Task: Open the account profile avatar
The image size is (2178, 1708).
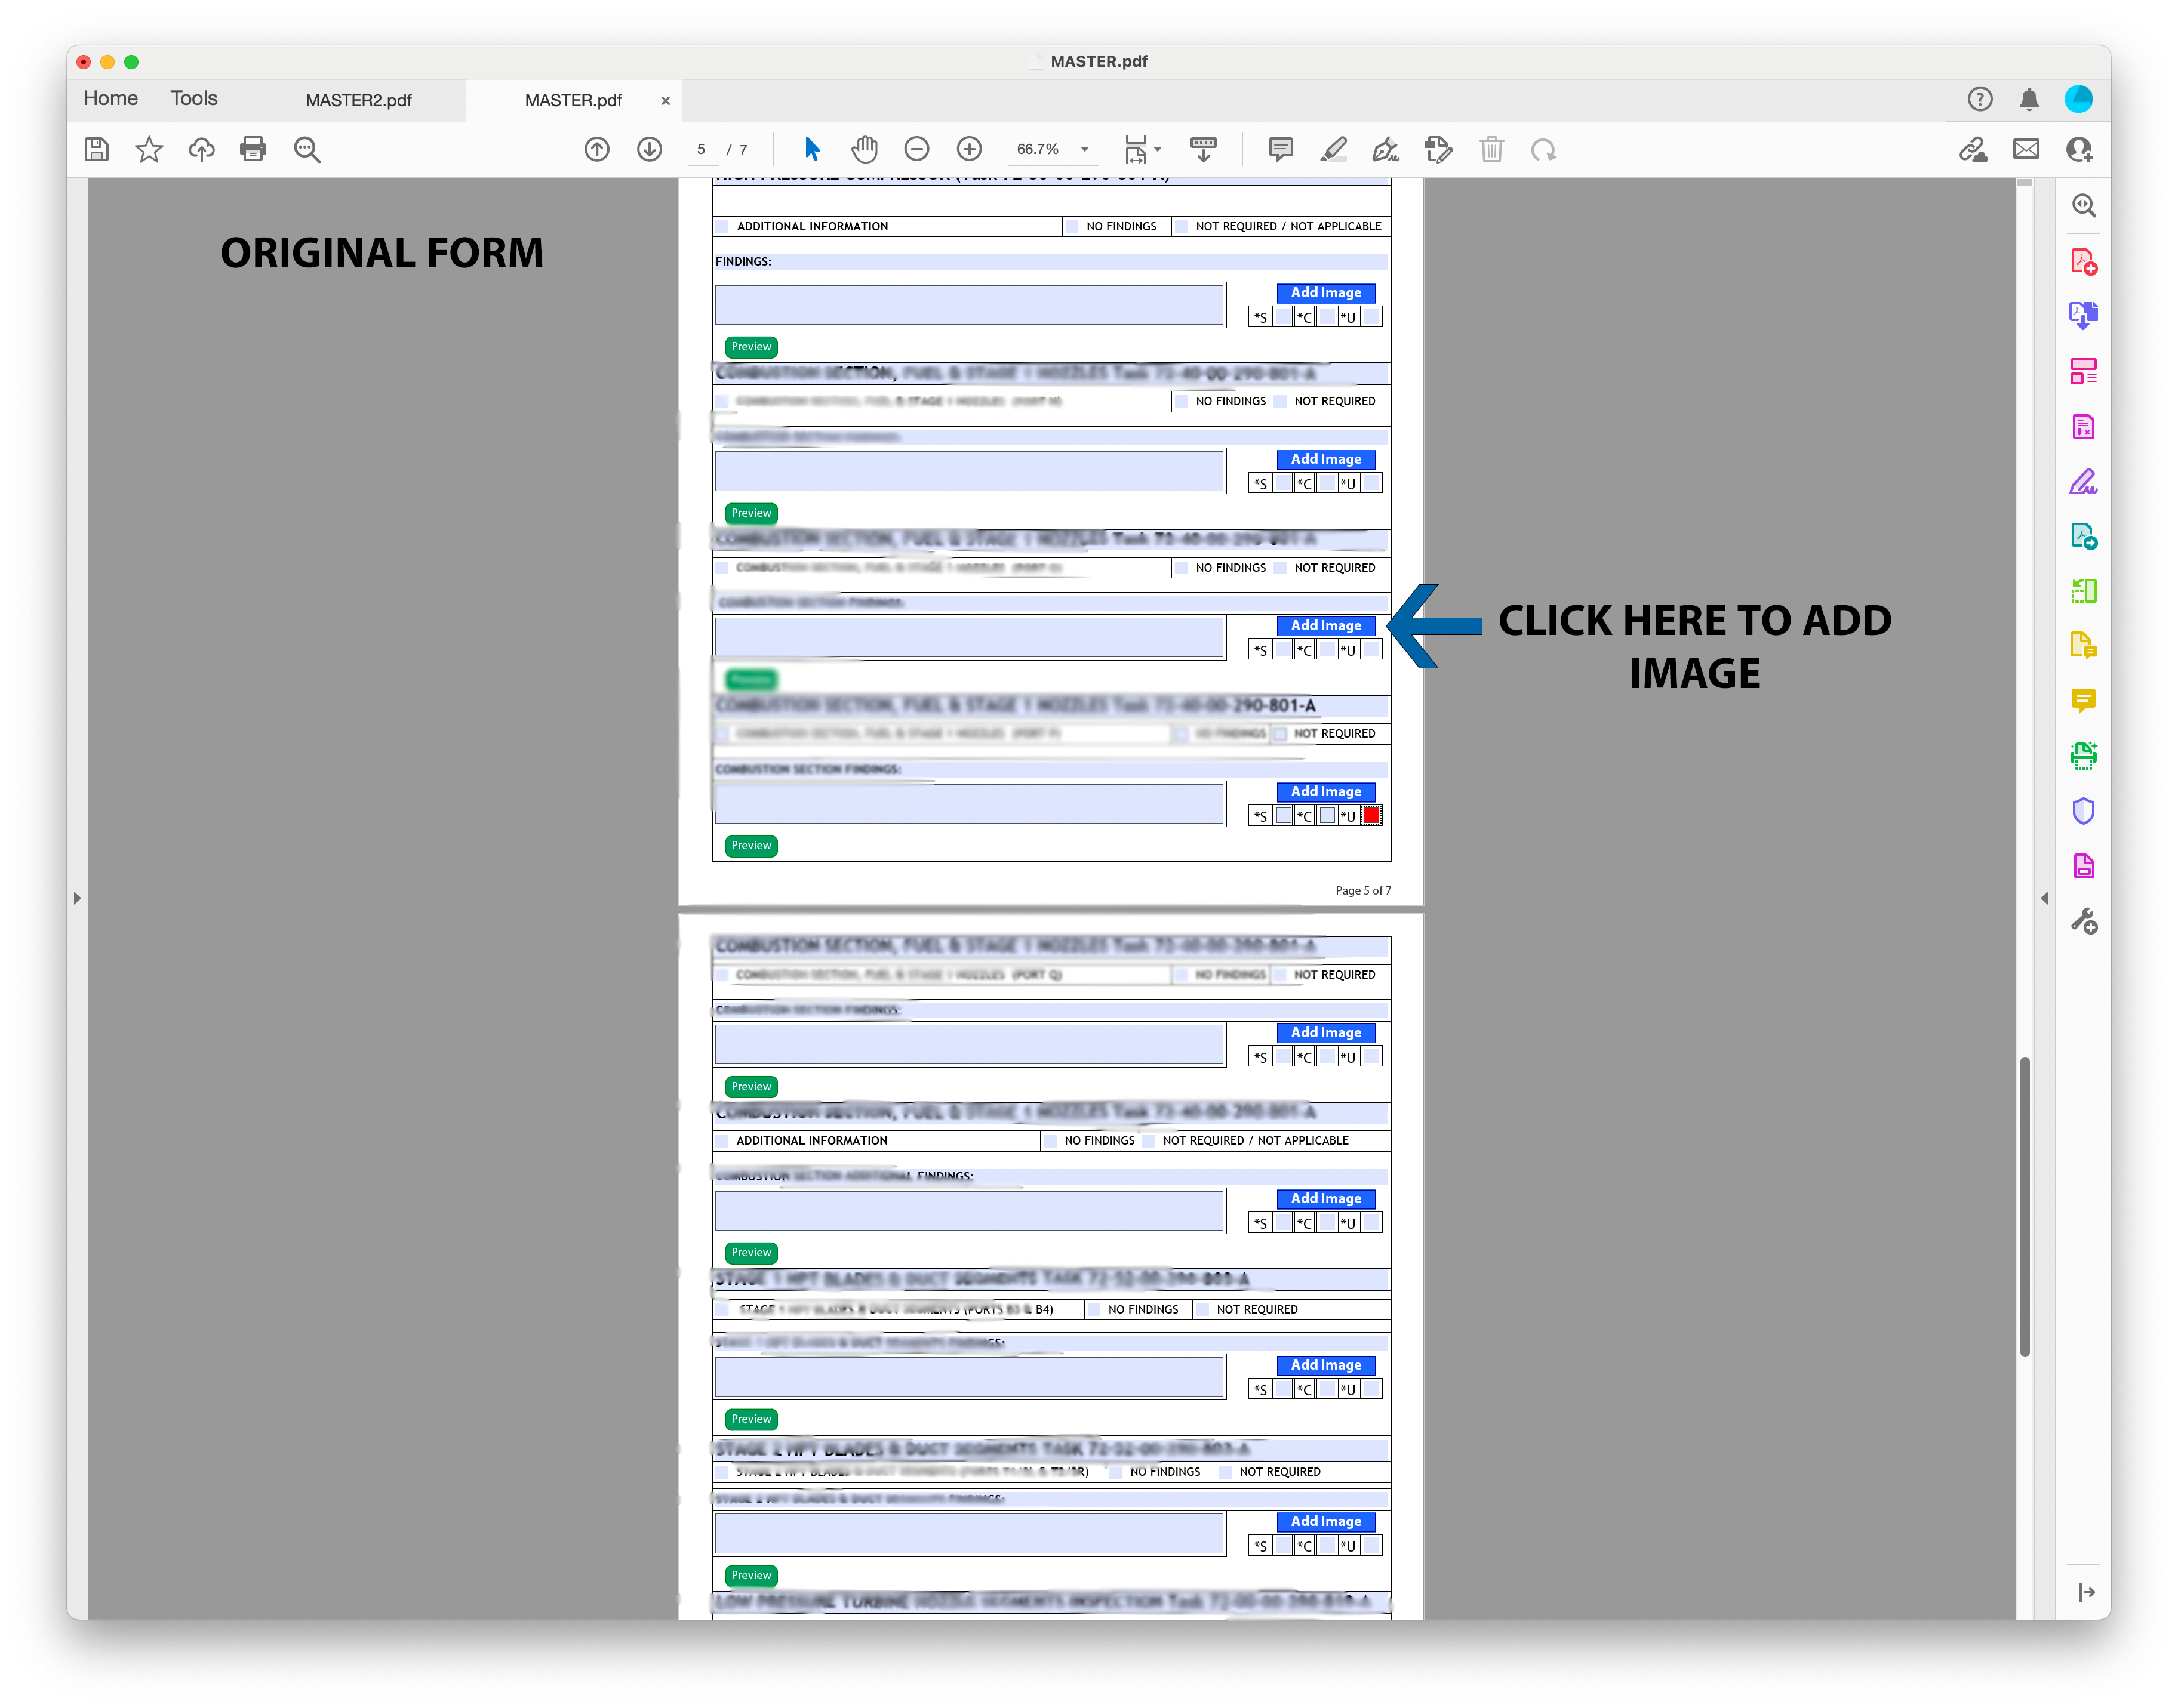Action: (x=2079, y=99)
